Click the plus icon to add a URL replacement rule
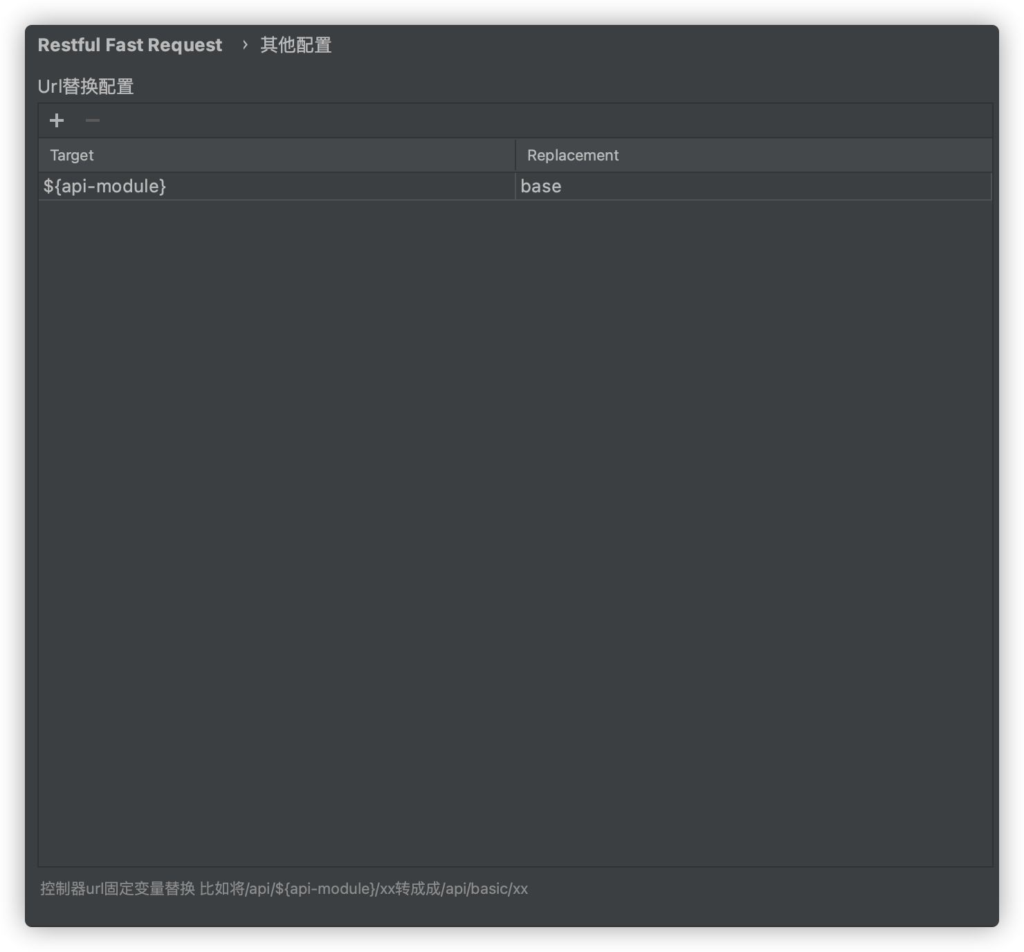 [56, 120]
